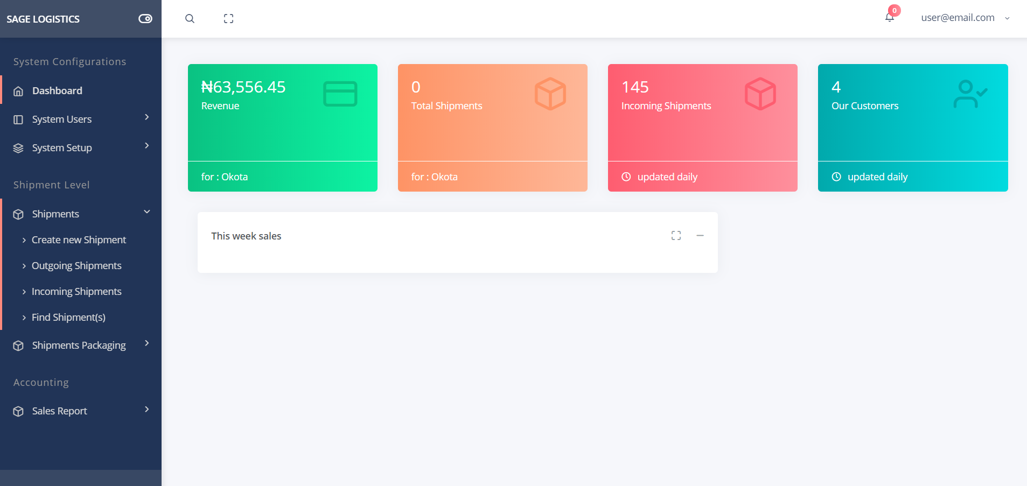
Task: Click the credit card icon on Revenue card
Action: pyautogui.click(x=340, y=94)
